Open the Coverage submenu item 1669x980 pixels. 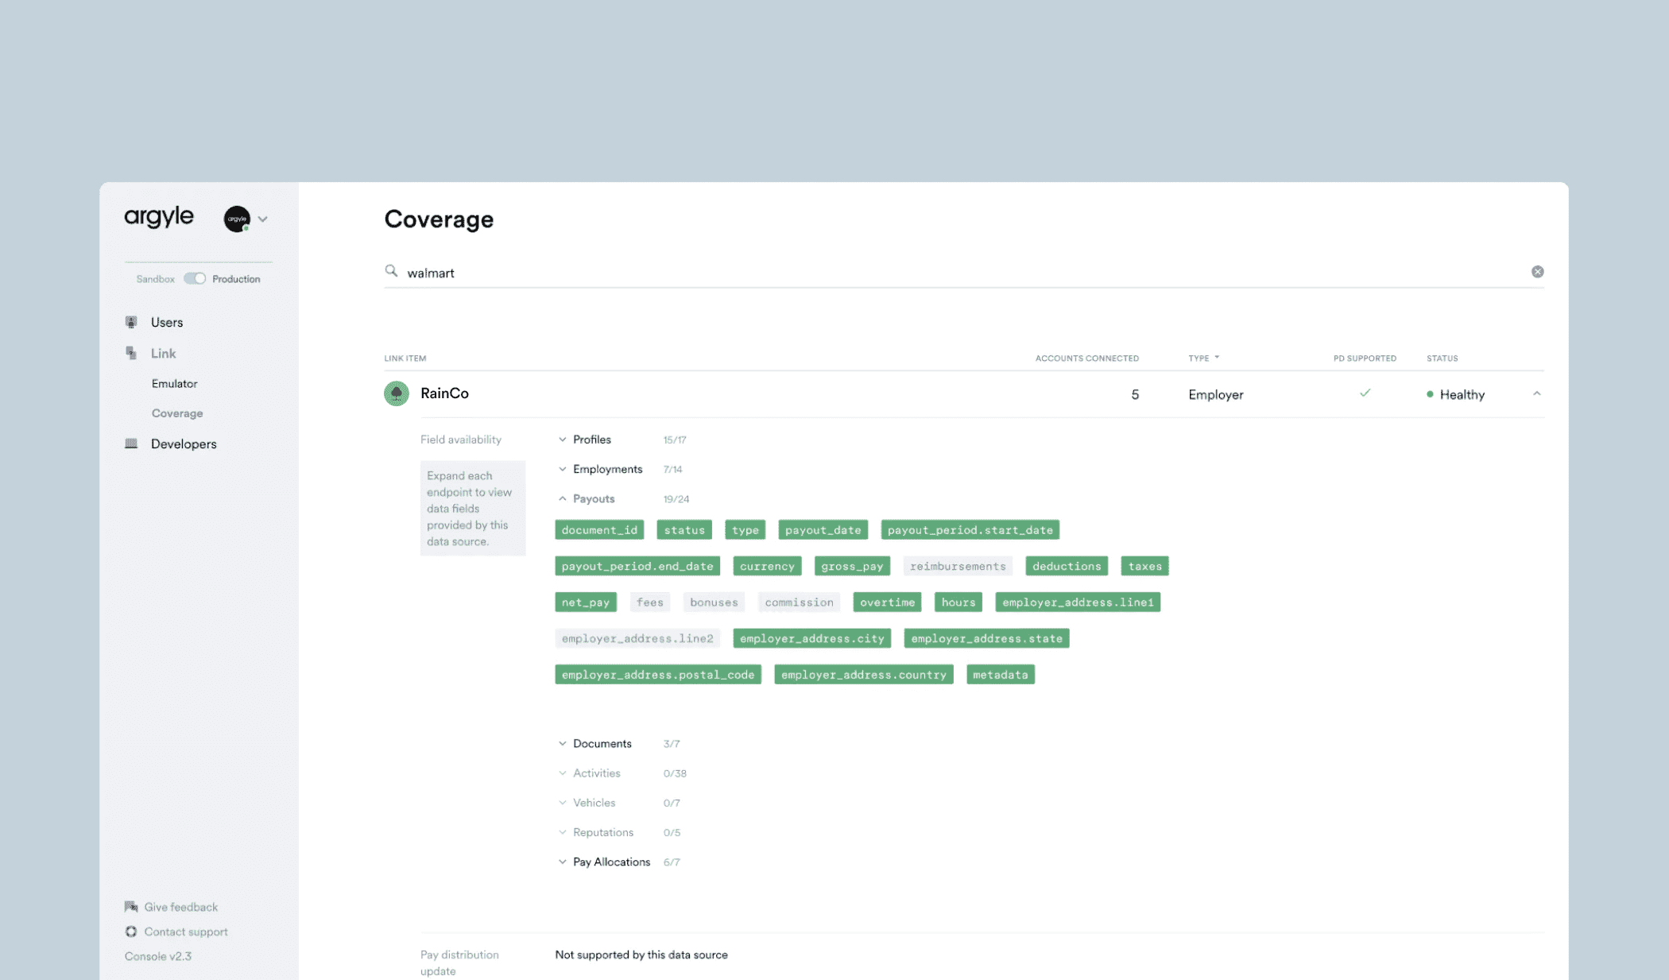[177, 413]
